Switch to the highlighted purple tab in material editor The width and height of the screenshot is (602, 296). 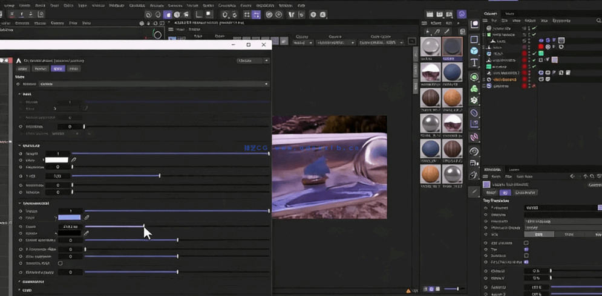pos(57,69)
